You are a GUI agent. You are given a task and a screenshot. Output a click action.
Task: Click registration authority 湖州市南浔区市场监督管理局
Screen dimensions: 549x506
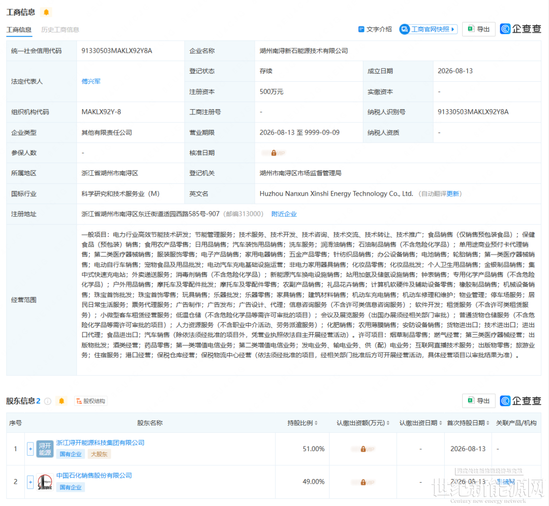click(x=300, y=173)
